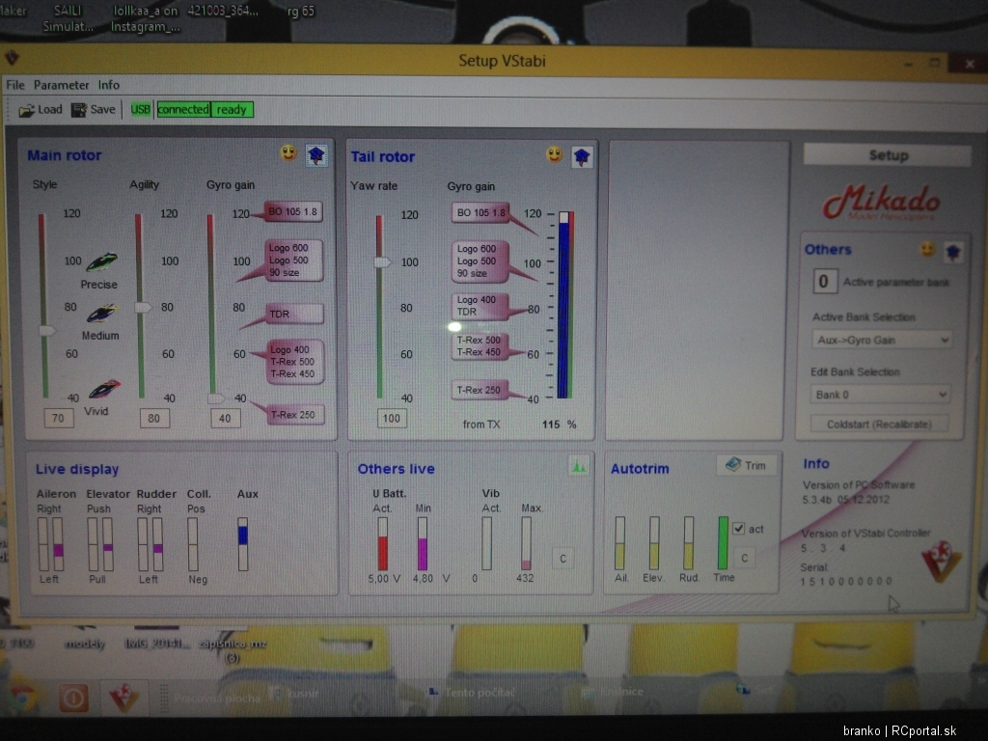Open the Parameter menu
The height and width of the screenshot is (741, 988).
click(x=61, y=85)
